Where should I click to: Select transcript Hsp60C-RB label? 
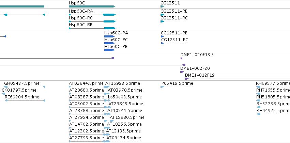tap(80, 25)
